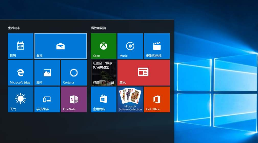Open the 日历 calendar tile

(20, 46)
